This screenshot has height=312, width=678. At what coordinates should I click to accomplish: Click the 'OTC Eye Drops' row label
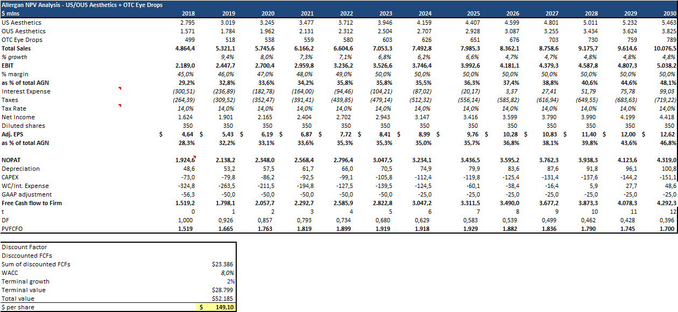22,40
